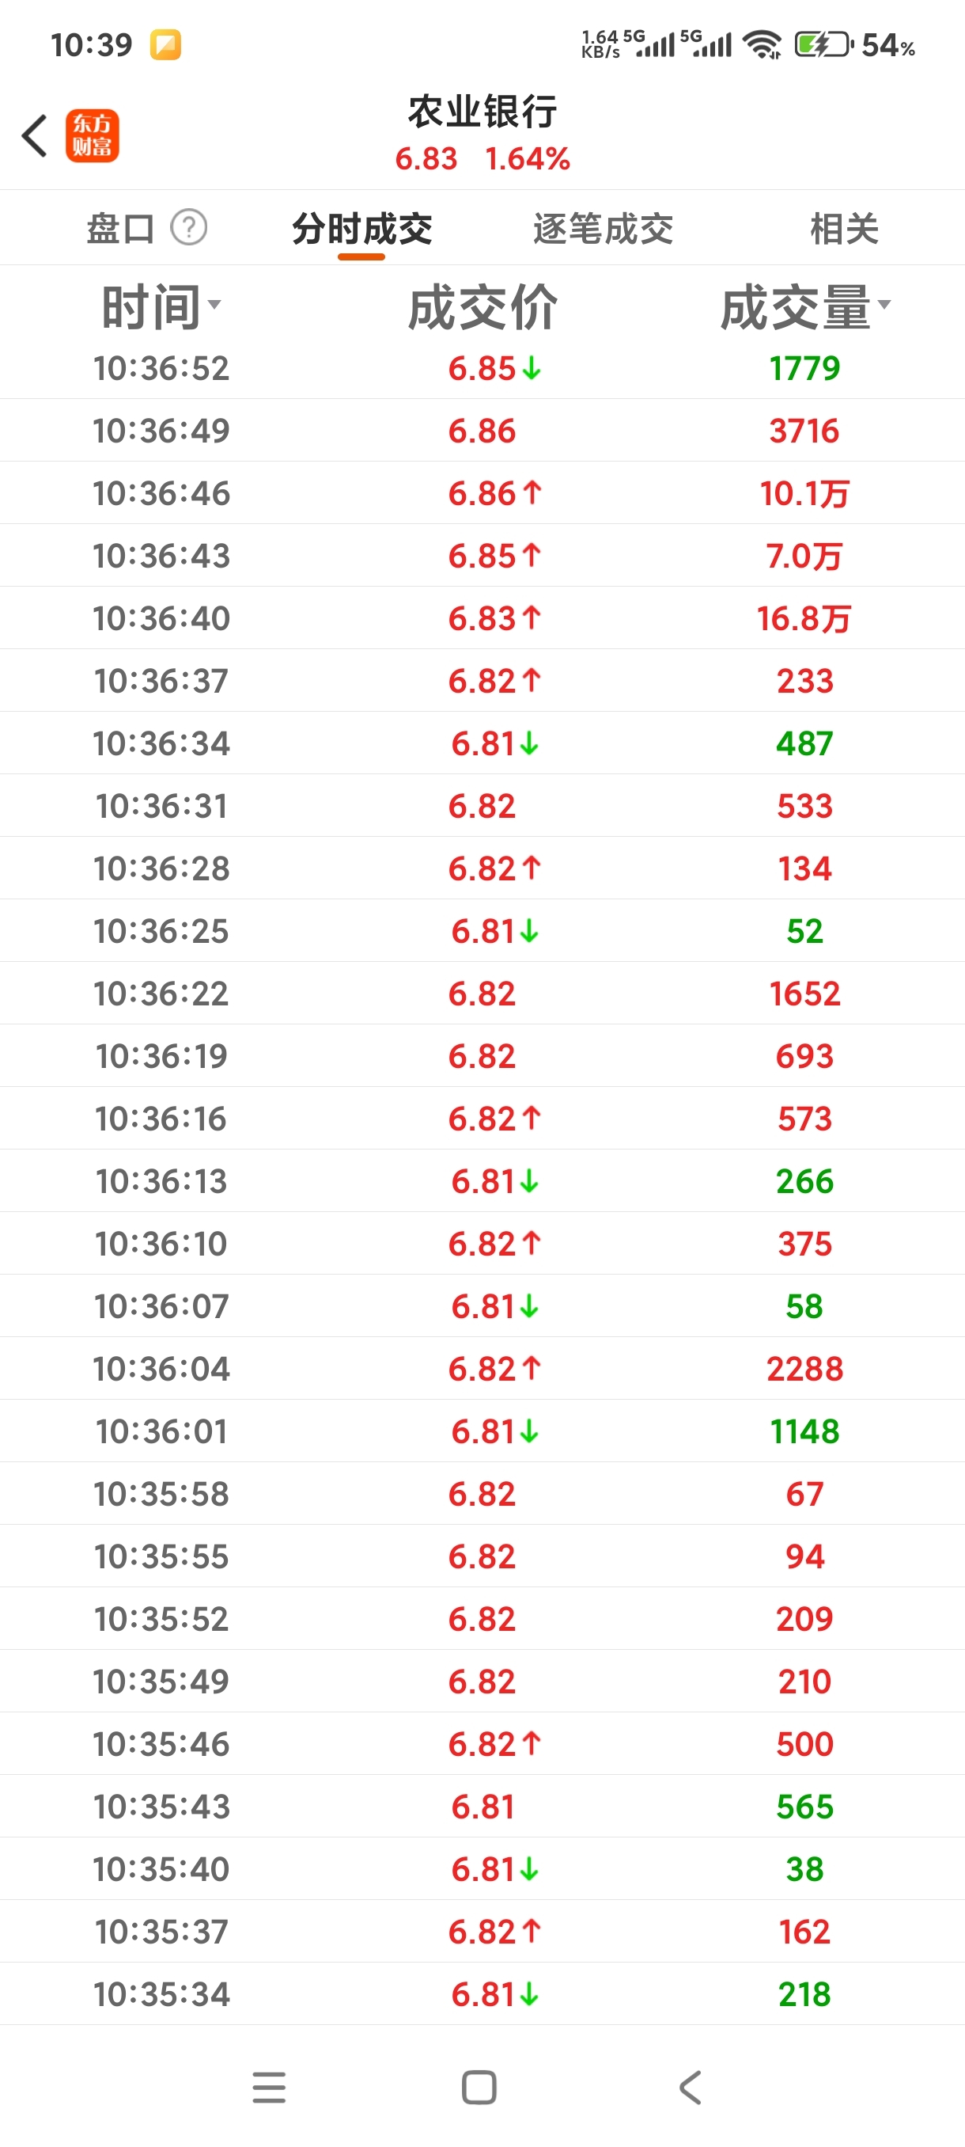Select the 10:36:40 row with 16.8万 volume
The width and height of the screenshot is (965, 2147).
coord(482,617)
